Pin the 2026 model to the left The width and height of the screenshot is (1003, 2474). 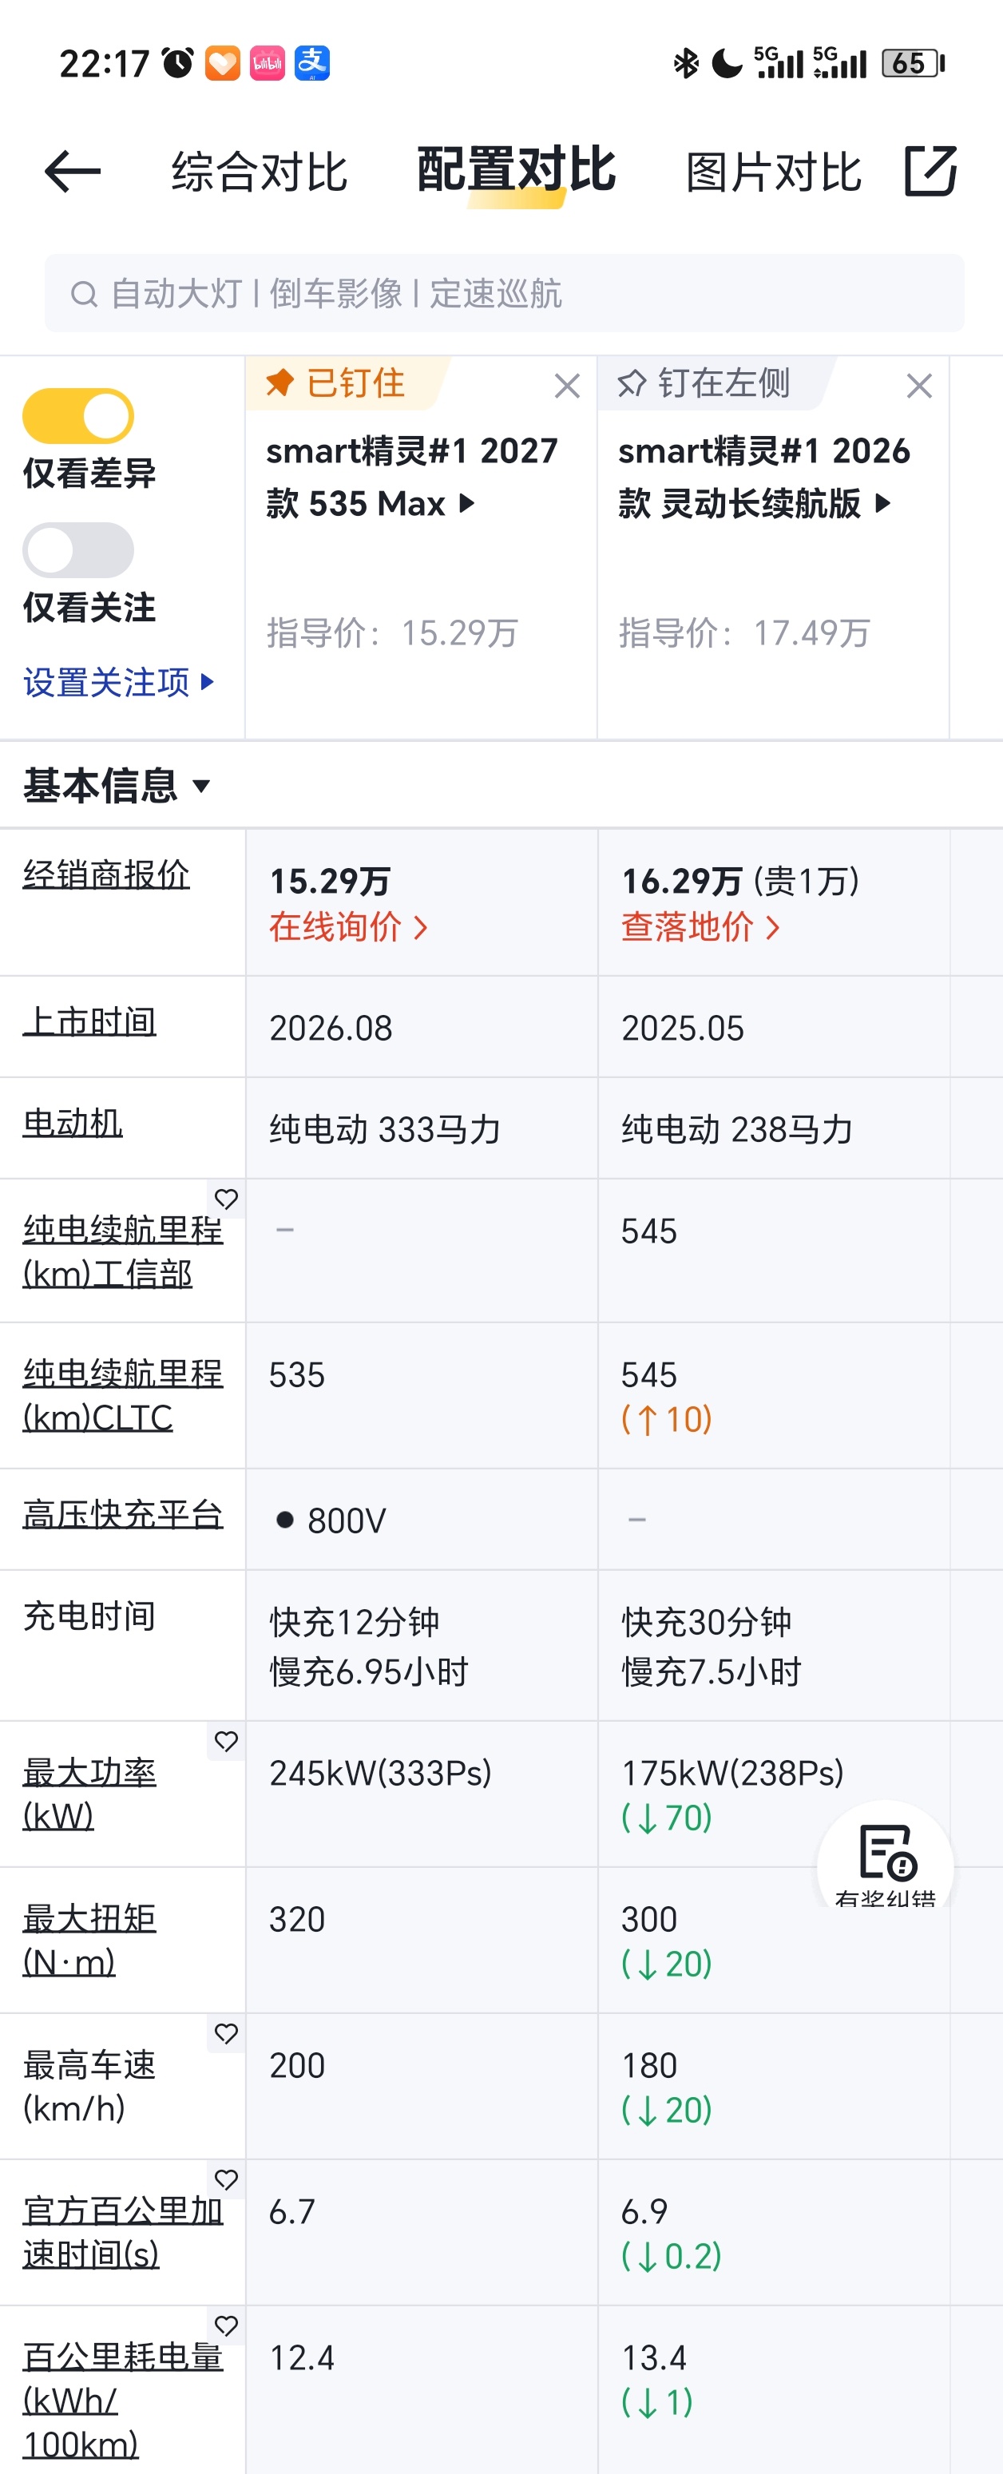[x=704, y=383]
